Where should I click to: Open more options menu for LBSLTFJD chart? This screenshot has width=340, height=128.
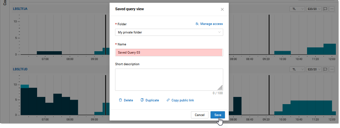332,69
